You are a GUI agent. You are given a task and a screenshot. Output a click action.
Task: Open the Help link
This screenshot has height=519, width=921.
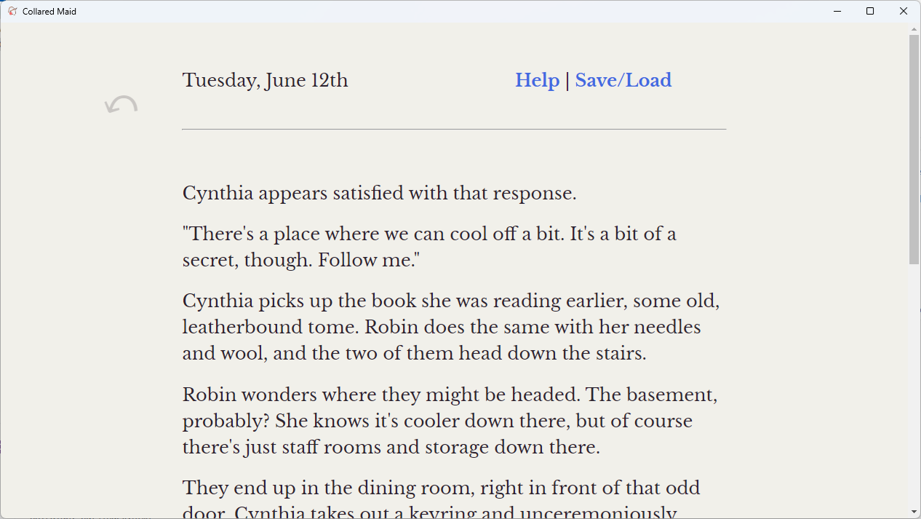coord(537,80)
